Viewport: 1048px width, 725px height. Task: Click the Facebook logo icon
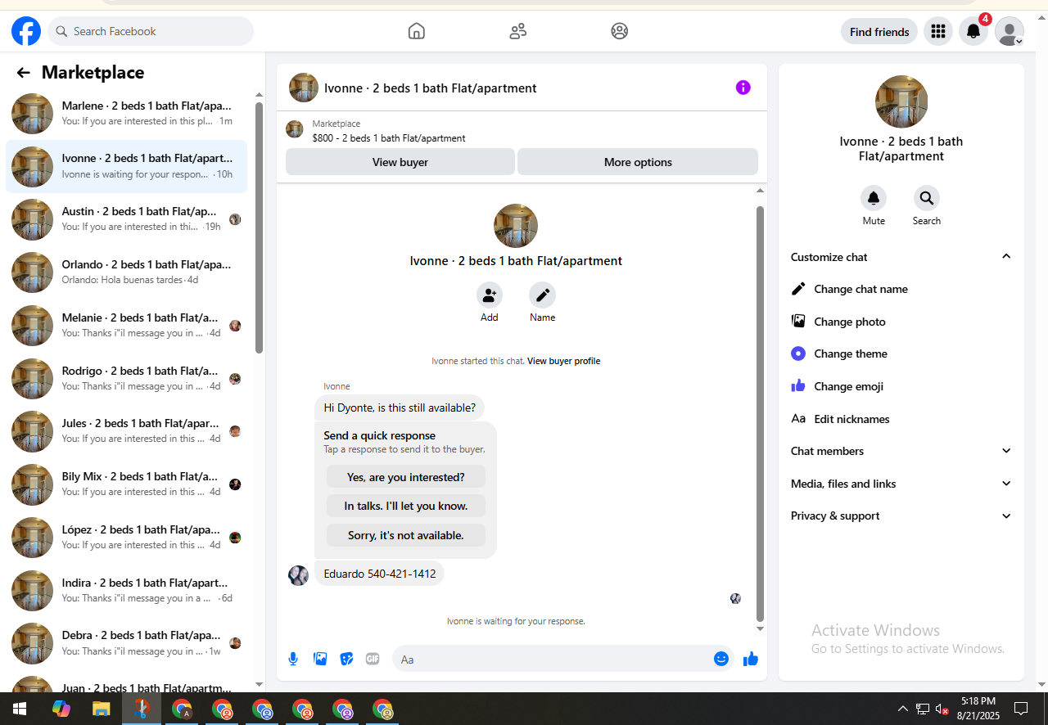(x=26, y=32)
